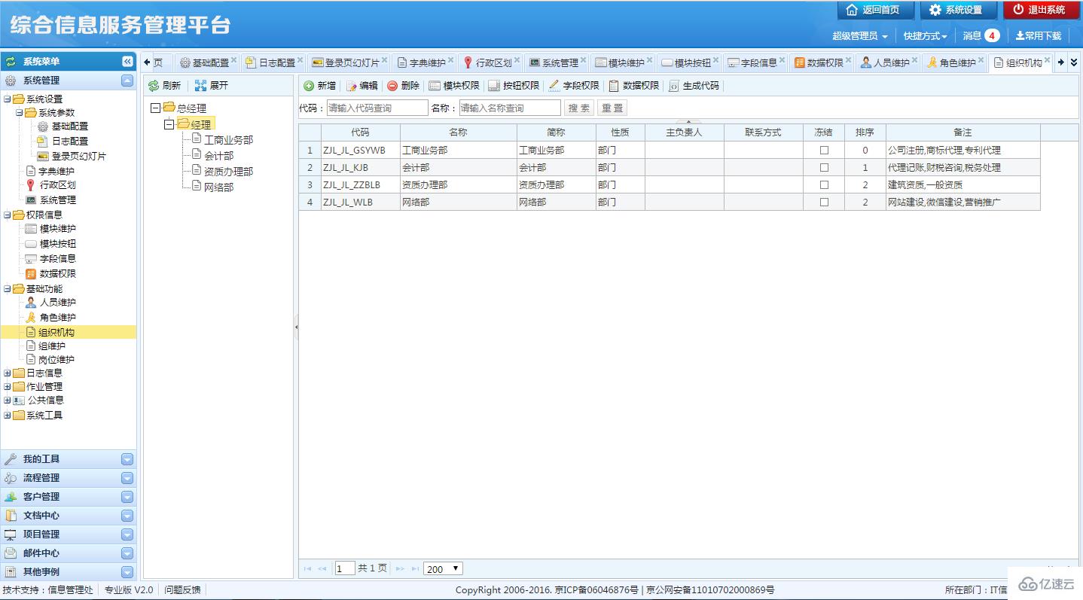The image size is (1083, 600).
Task: Select 工商业务部 in organization tree
Action: tap(228, 140)
